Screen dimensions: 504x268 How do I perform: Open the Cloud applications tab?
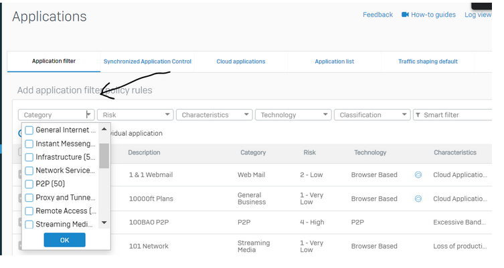[241, 61]
